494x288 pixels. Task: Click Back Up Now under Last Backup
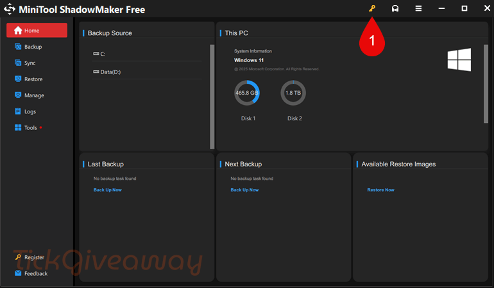107,190
